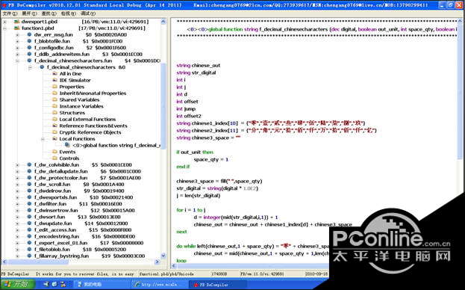Click the dwexport1.pbd library icon

(17, 22)
